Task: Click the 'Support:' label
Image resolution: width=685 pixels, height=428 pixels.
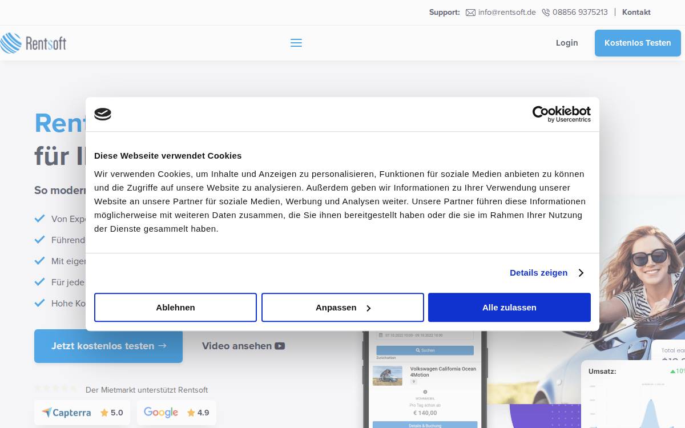Action: (445, 12)
